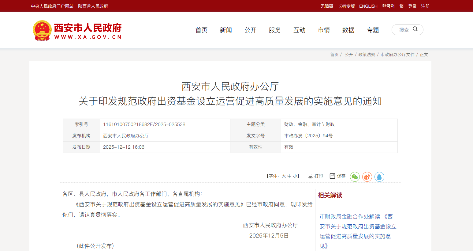Click the 登录 login link

coord(412,6)
